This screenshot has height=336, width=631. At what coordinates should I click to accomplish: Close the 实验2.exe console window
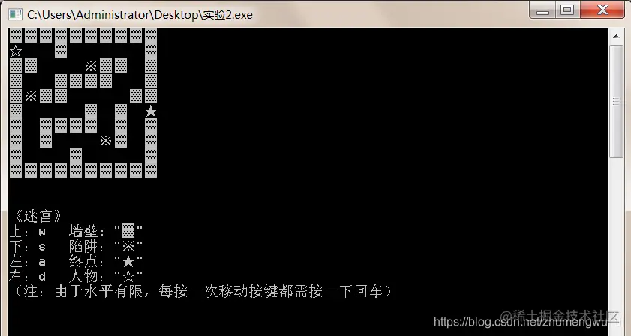click(602, 10)
